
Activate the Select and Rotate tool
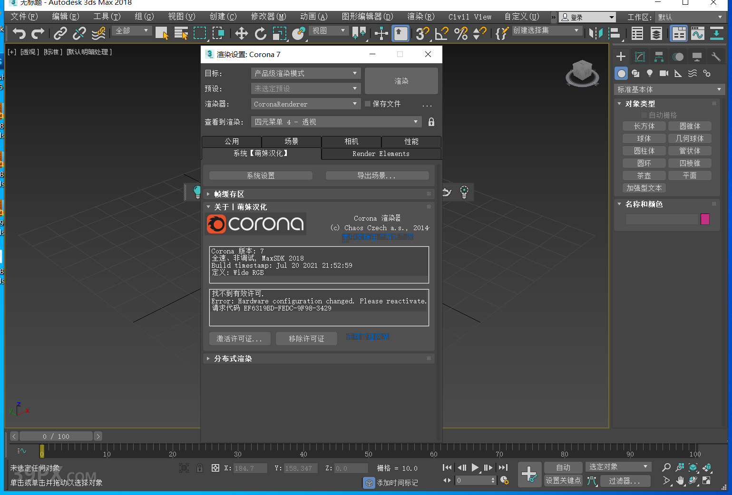pyautogui.click(x=260, y=33)
